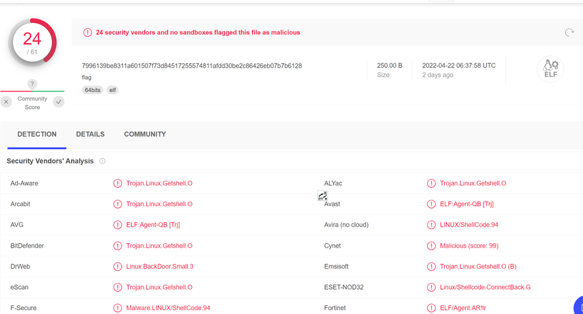Screen dimensions: 583x314
Task: Switch to the DETAILS tab
Action: pos(90,134)
